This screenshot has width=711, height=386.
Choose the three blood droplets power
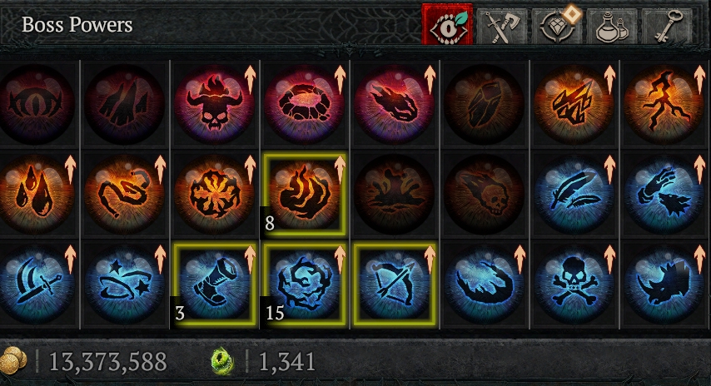(x=37, y=195)
